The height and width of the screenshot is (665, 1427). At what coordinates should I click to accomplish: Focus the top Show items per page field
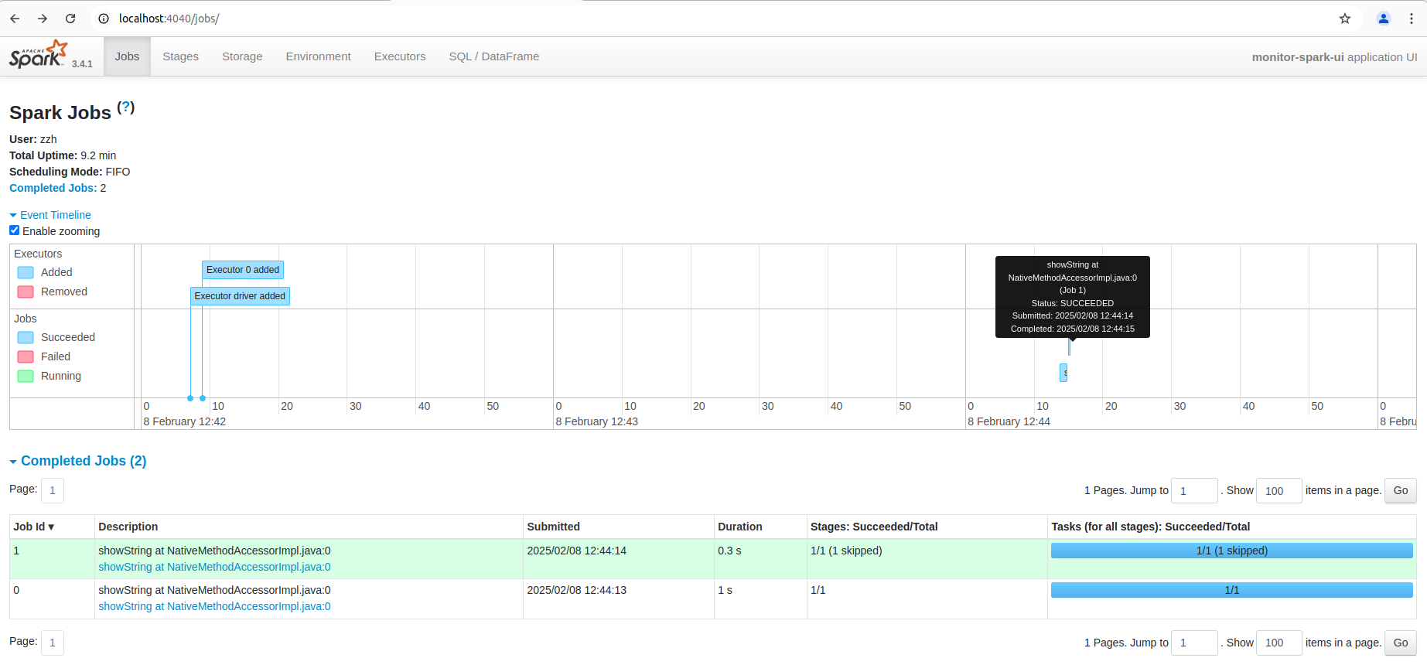tap(1279, 490)
